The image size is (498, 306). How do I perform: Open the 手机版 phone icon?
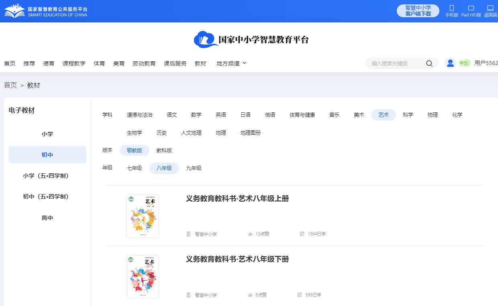tap(451, 8)
